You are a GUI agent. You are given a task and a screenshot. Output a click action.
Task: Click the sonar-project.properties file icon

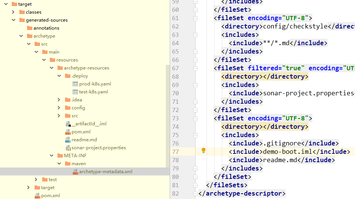coord(68,148)
